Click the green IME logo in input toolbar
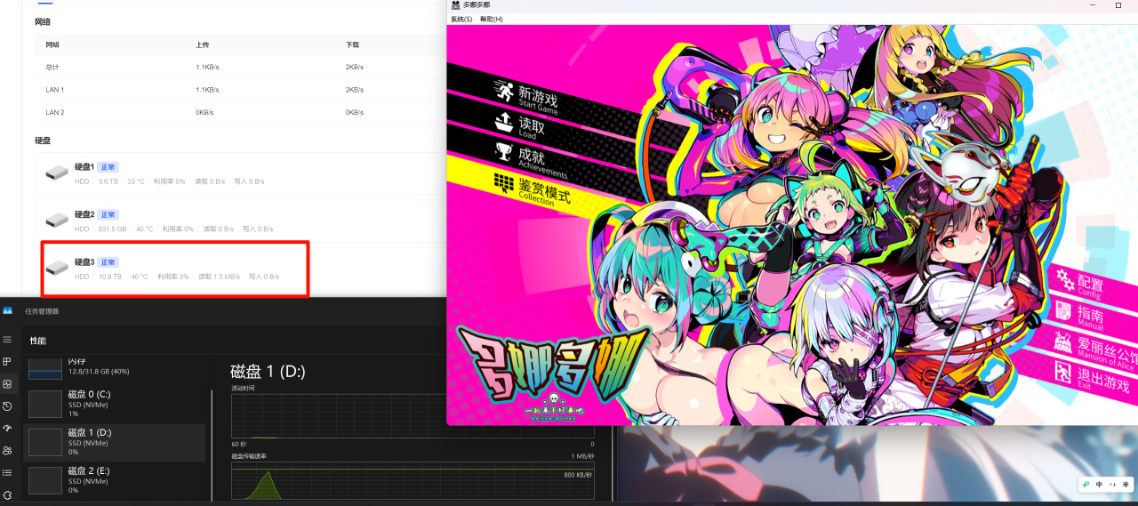The image size is (1138, 506). [1086, 485]
